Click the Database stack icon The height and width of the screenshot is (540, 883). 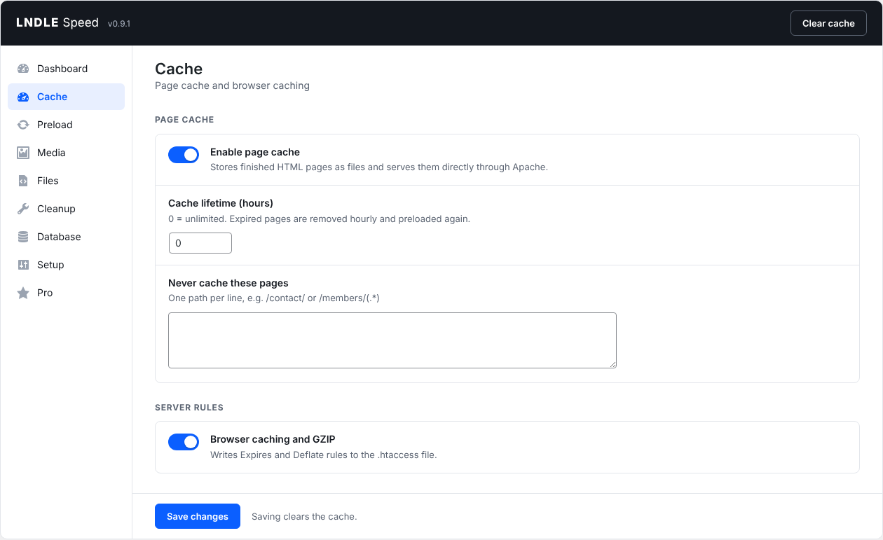23,237
